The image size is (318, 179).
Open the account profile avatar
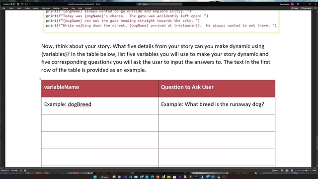(292, 4)
